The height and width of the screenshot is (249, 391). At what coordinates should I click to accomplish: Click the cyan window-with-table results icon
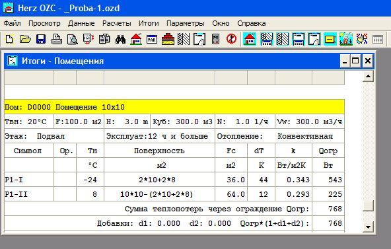pyautogui.click(x=299, y=39)
